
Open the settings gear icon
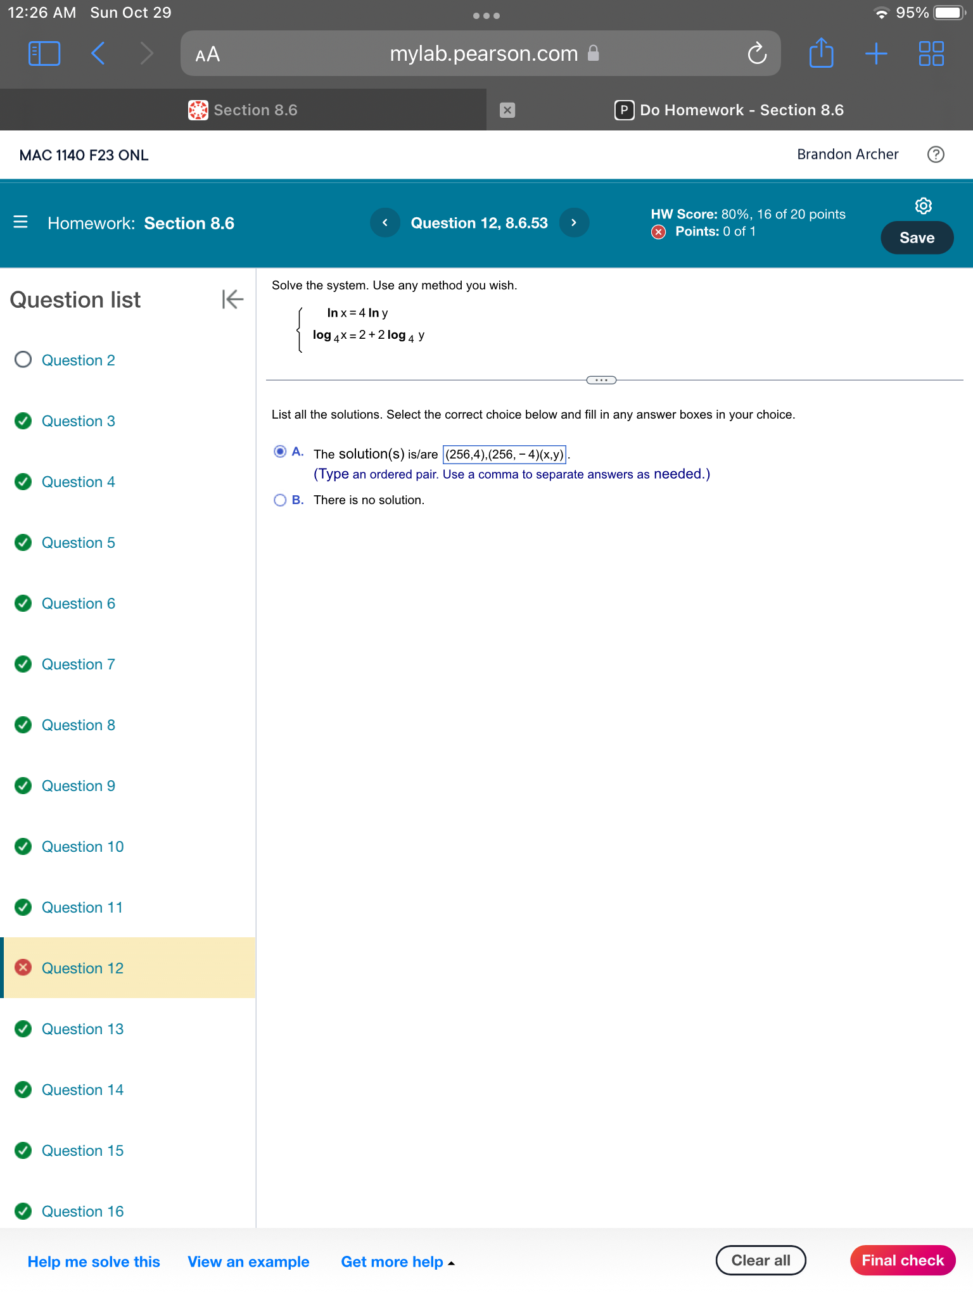pyautogui.click(x=924, y=206)
